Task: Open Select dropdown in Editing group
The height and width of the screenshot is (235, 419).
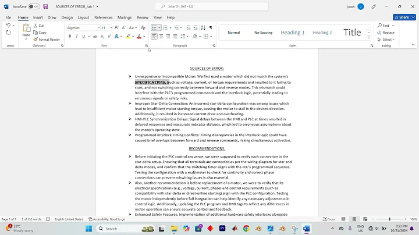Action: click(386, 40)
